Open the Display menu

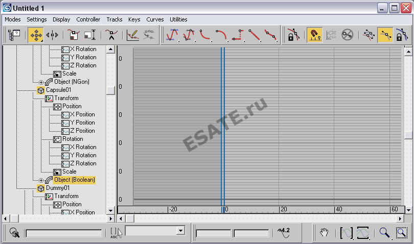[x=61, y=19]
